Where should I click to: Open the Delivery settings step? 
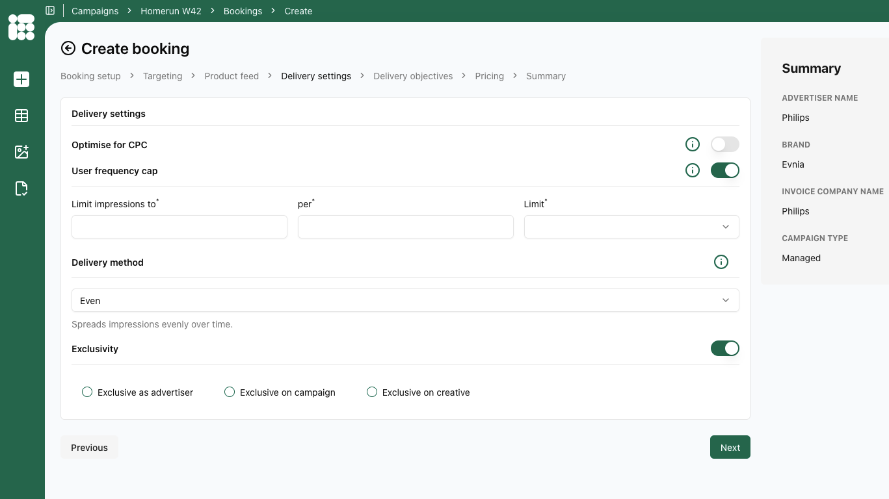[316, 76]
